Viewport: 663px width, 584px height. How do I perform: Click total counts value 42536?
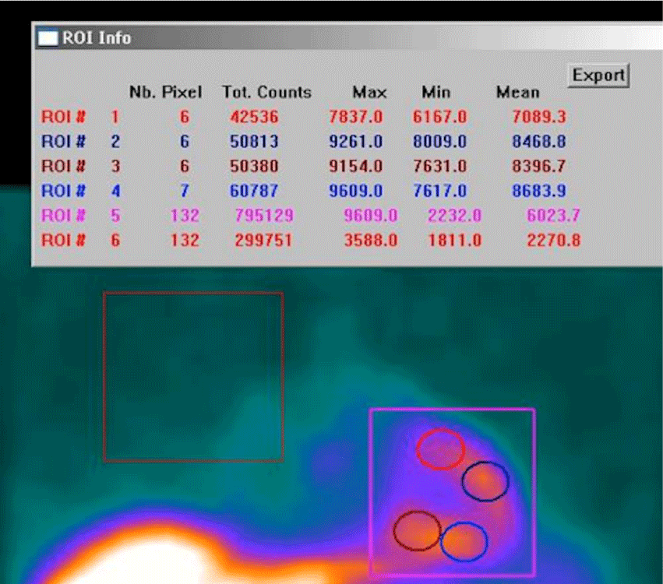tap(254, 117)
